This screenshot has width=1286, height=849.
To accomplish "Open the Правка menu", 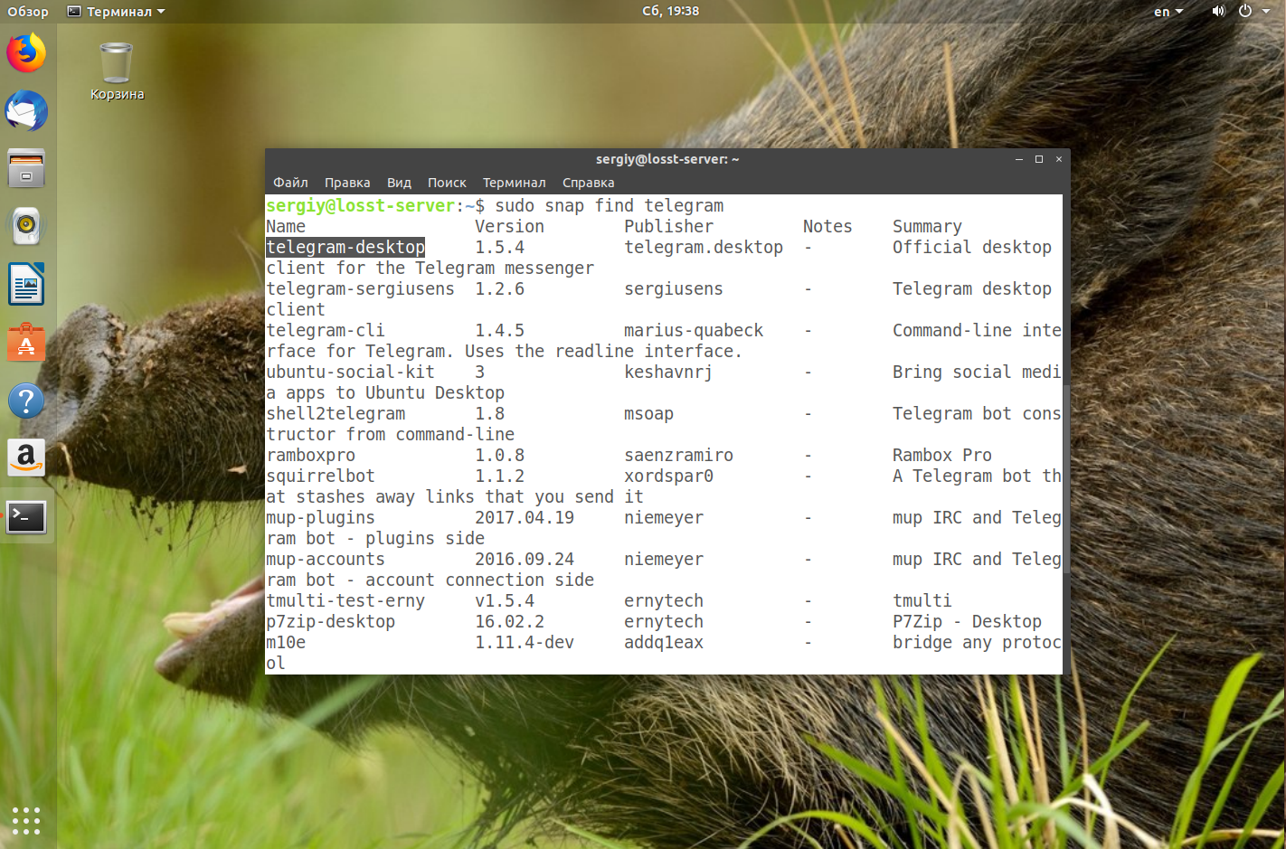I will 347,183.
